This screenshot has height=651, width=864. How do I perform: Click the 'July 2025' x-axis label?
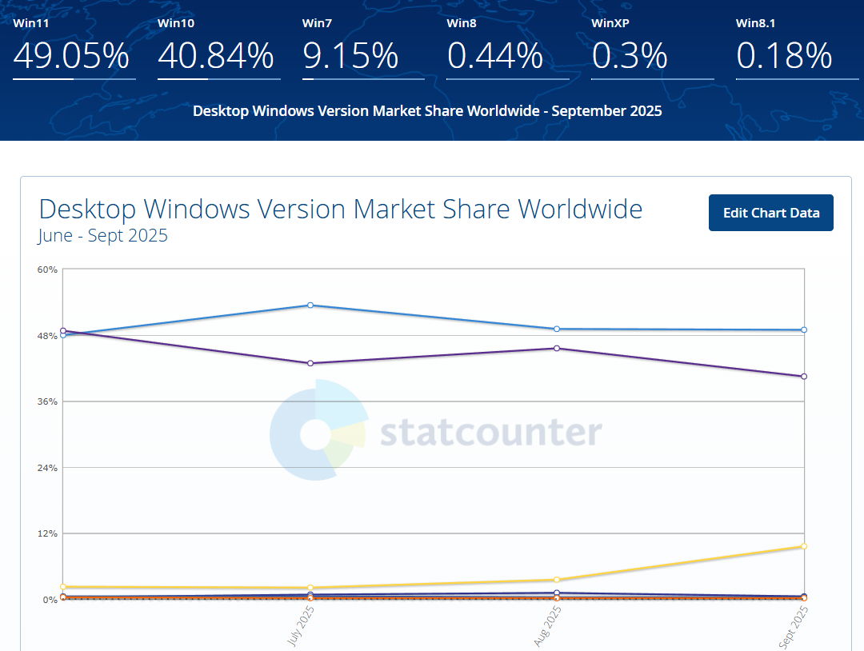pos(301,626)
